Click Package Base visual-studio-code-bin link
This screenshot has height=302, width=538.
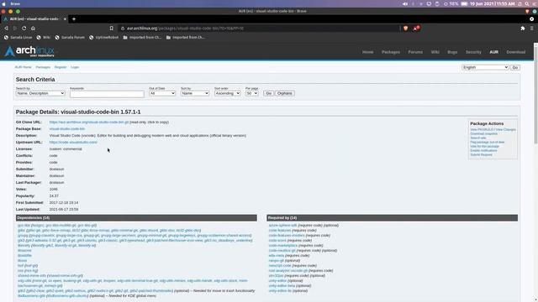[67, 128]
